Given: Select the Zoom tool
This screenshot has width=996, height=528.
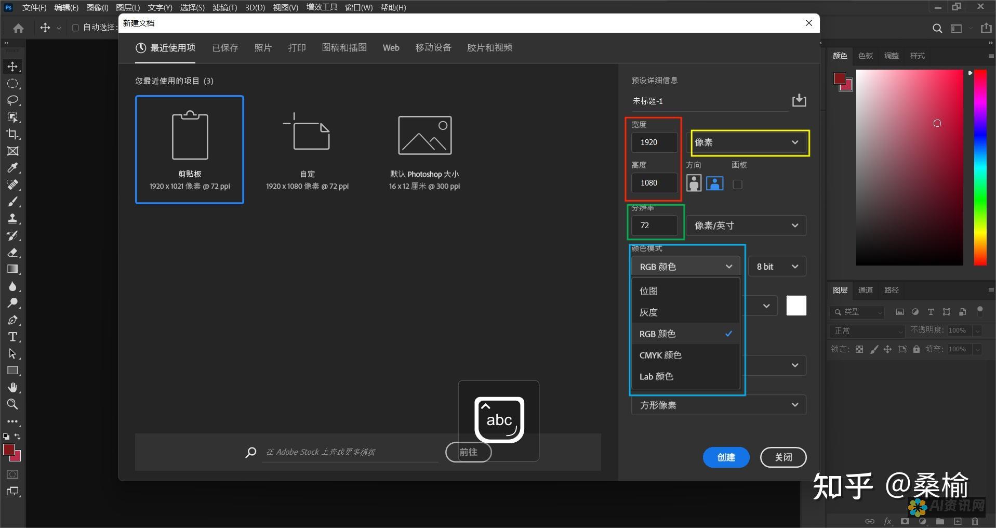Looking at the screenshot, I should point(12,404).
